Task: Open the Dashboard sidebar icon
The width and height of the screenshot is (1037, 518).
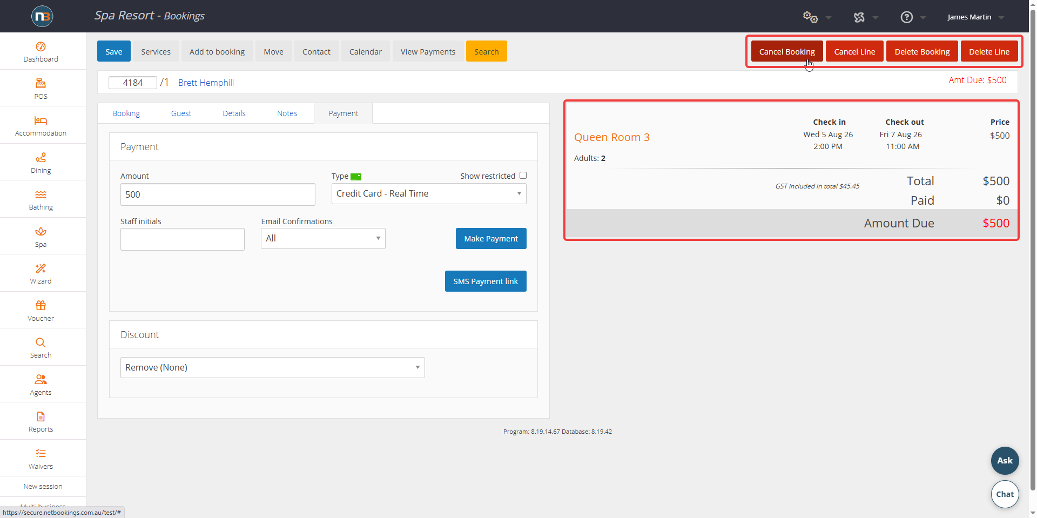Action: tap(41, 46)
